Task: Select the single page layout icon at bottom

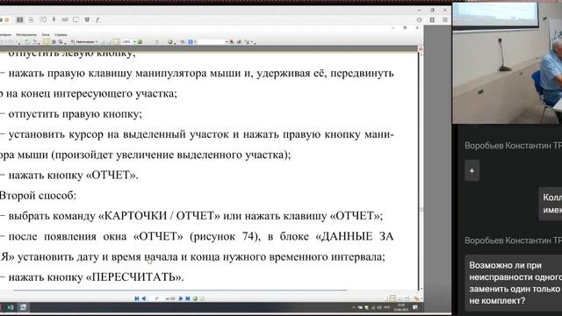Action: (386, 298)
